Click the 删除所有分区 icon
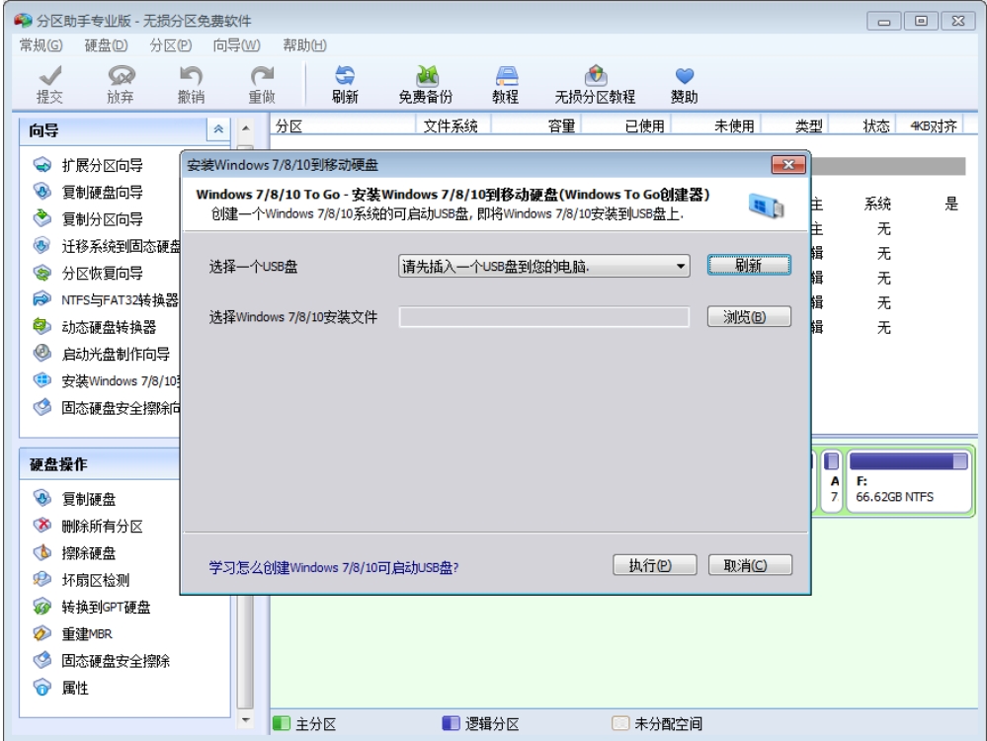 point(42,526)
